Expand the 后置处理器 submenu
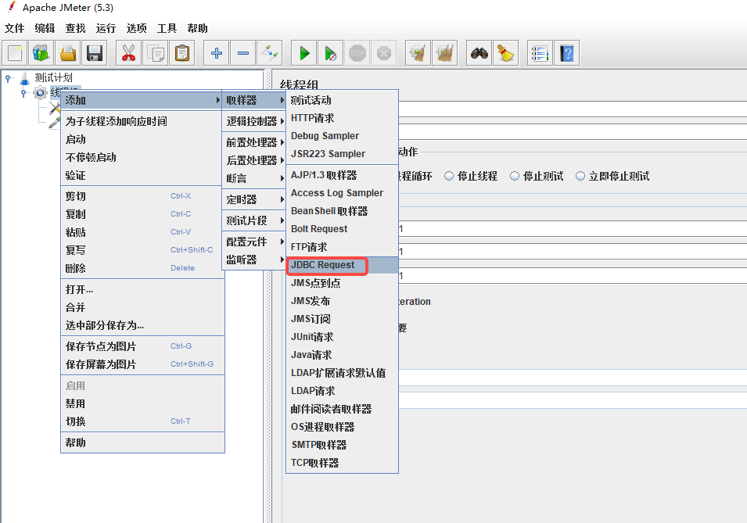Image resolution: width=747 pixels, height=523 pixels. point(254,160)
